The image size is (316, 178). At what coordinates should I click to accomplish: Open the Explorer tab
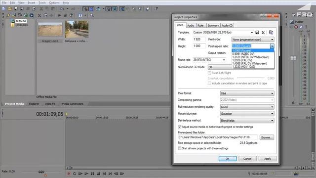[x=34, y=104]
